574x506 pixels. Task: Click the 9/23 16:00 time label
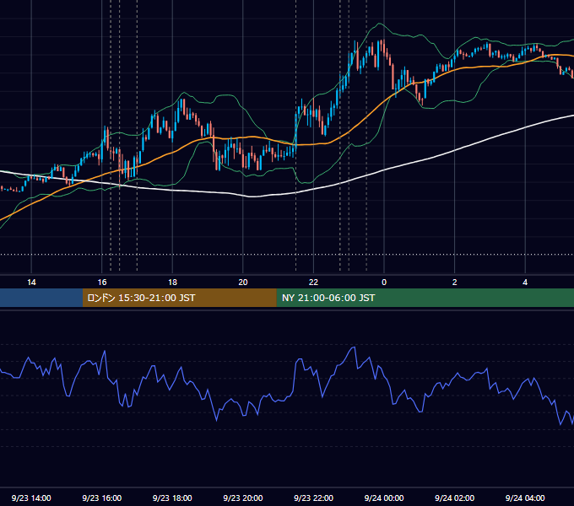pyautogui.click(x=102, y=498)
